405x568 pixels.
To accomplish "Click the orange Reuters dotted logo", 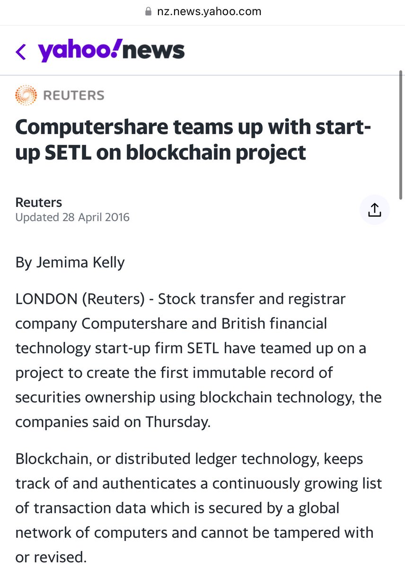I will [26, 95].
